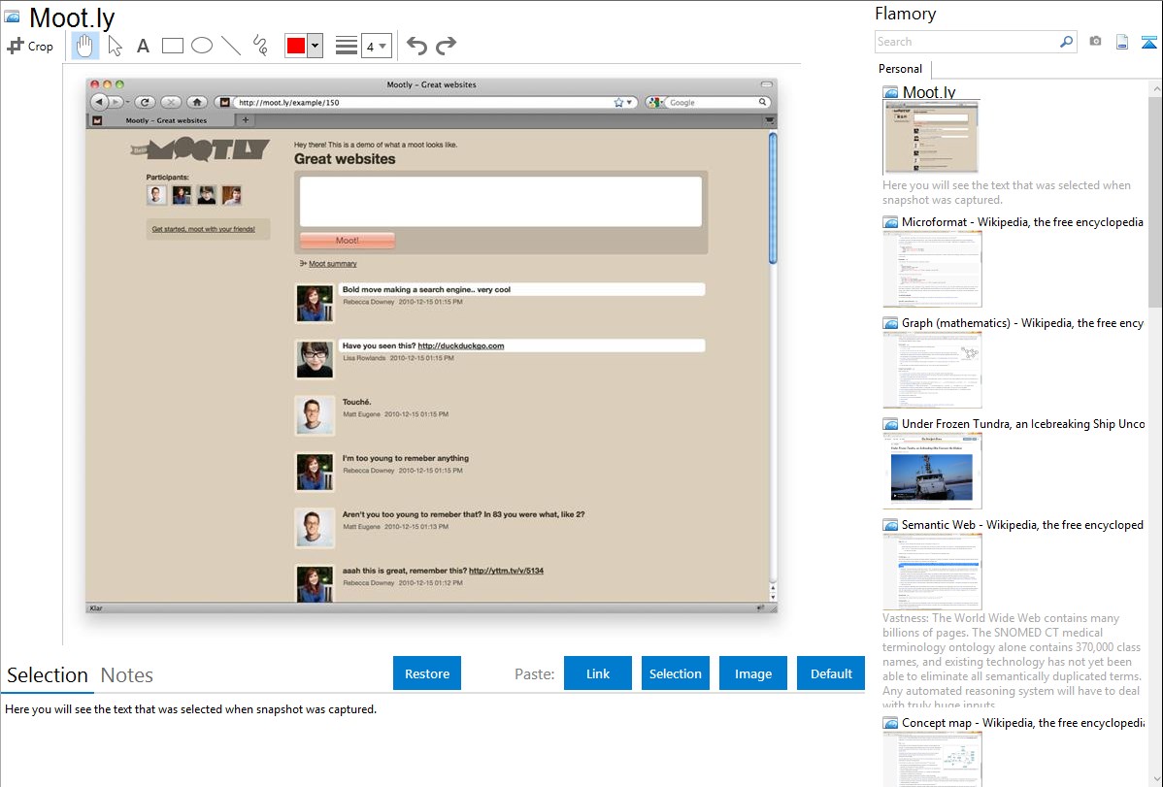This screenshot has height=787, width=1163.
Task: Click the snapshot icon beside Semantic Web
Action: pyautogui.click(x=890, y=525)
